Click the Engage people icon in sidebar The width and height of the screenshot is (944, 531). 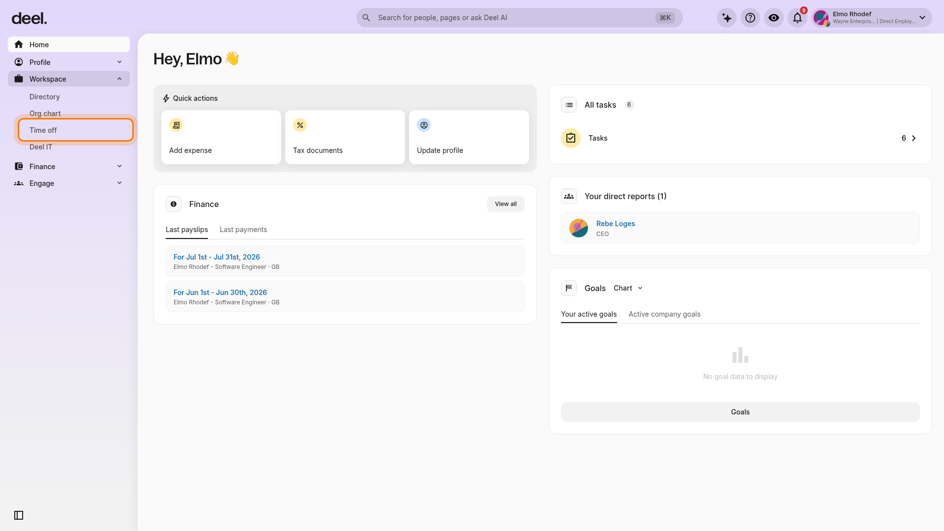(x=19, y=183)
